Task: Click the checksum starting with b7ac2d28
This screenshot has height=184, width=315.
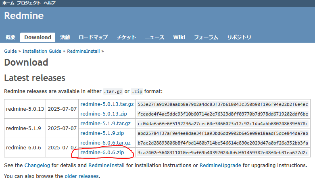Action: coord(223,143)
